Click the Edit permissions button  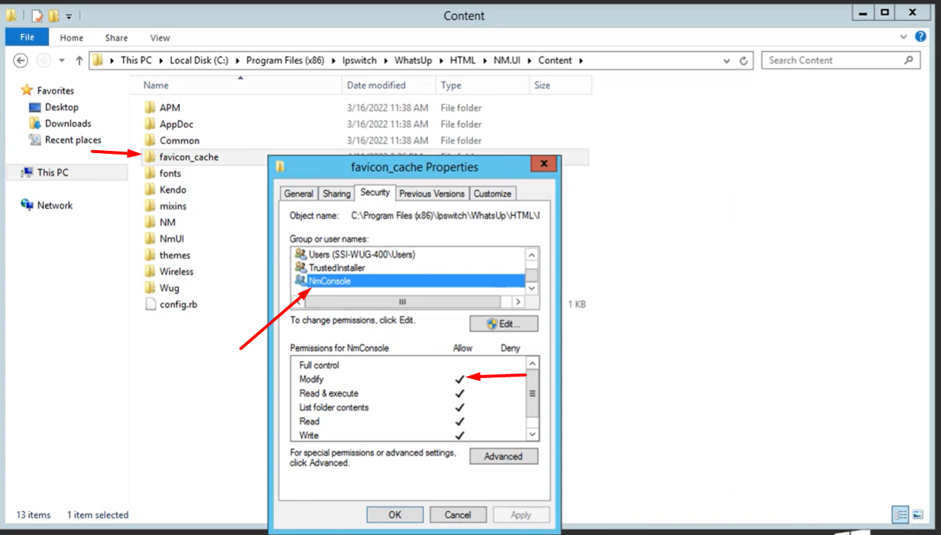coord(503,324)
